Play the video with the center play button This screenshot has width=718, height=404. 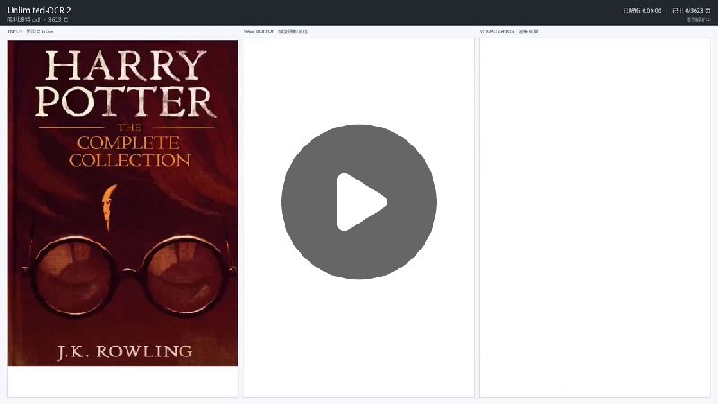tap(358, 201)
